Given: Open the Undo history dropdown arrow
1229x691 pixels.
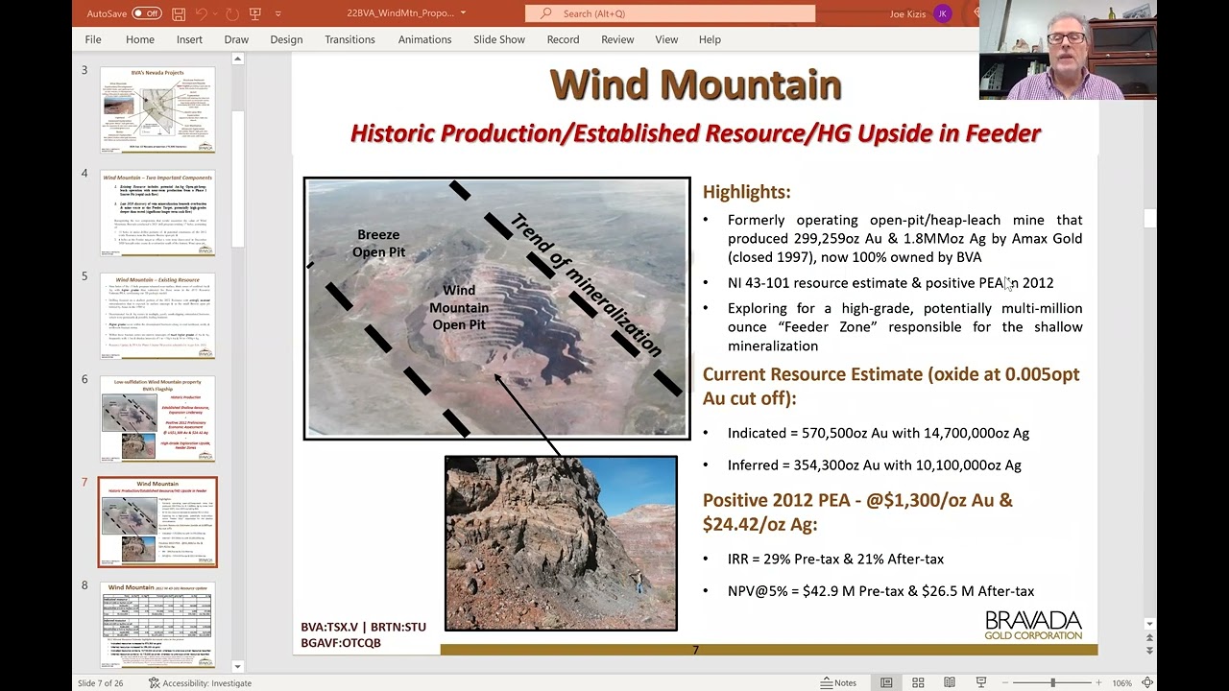Looking at the screenshot, I should [215, 13].
